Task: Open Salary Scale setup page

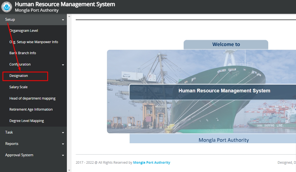Action: (18, 87)
